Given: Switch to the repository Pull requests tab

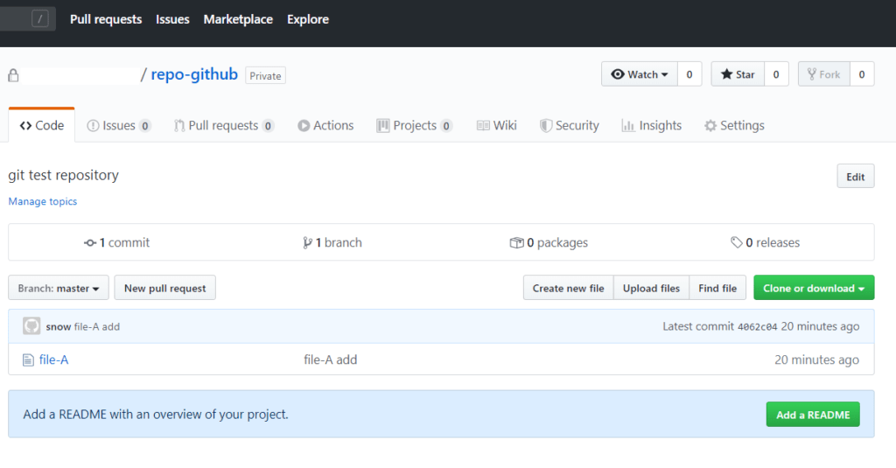Looking at the screenshot, I should 224,125.
